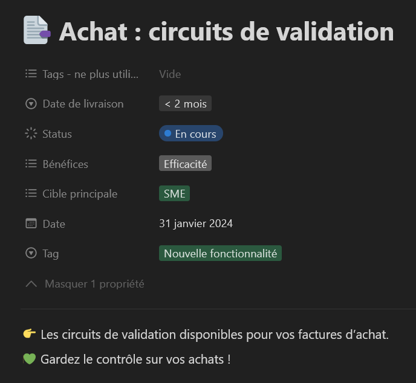Click the Status spinner icon
The image size is (416, 383).
coord(31,134)
